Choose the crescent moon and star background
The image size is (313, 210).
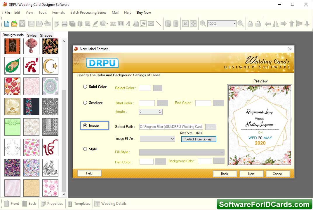(50, 66)
